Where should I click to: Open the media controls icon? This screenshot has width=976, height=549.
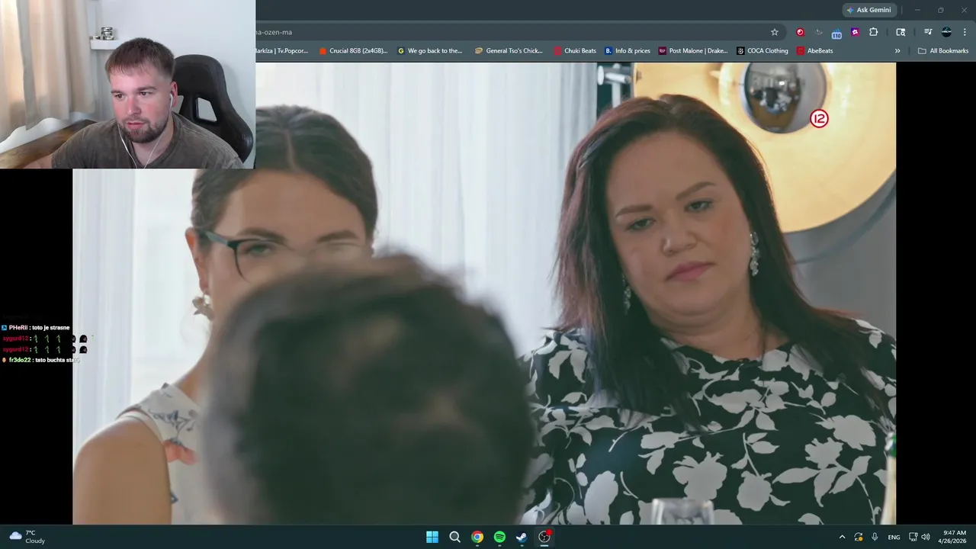928,32
